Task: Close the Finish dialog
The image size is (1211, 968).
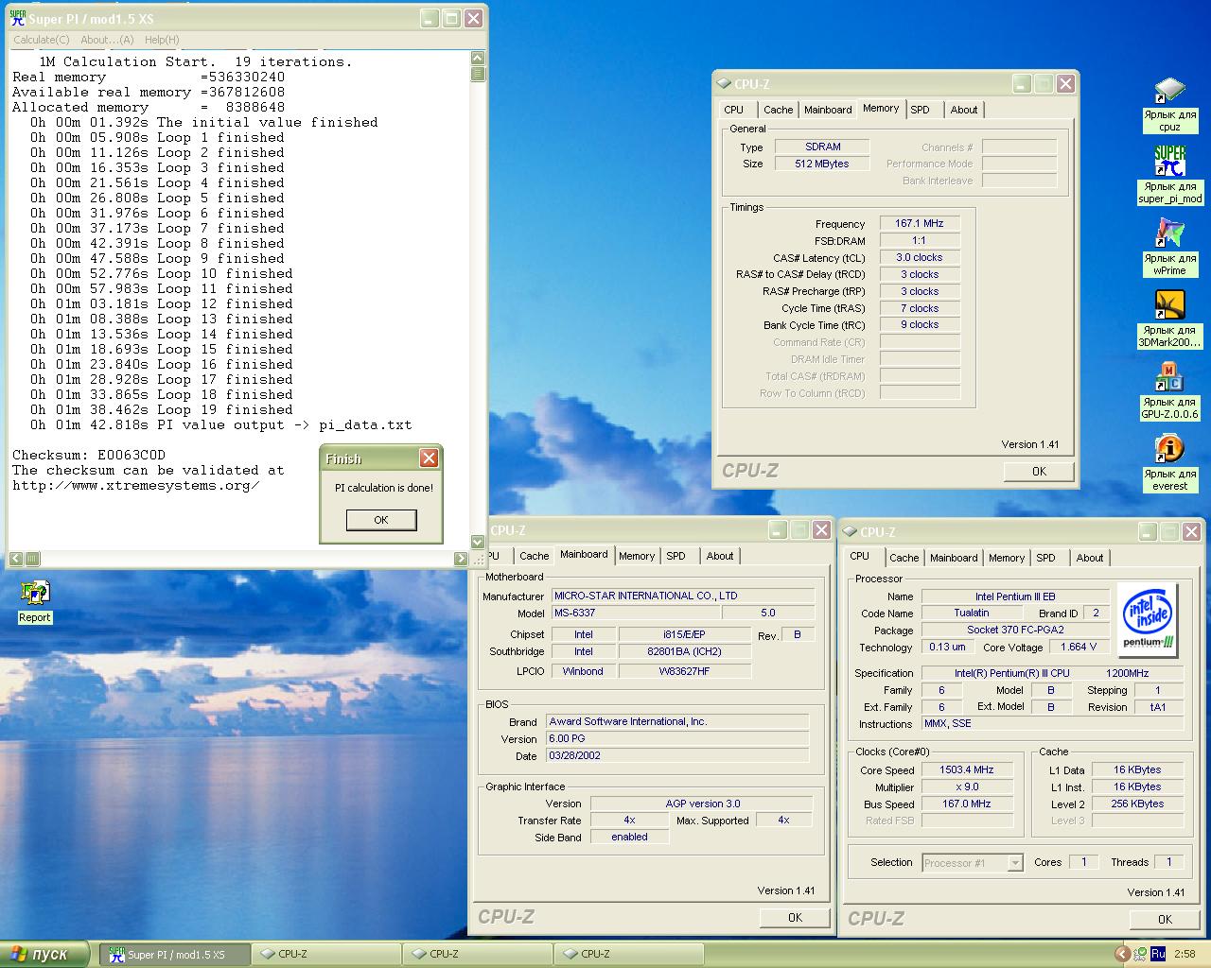Action: coord(429,458)
